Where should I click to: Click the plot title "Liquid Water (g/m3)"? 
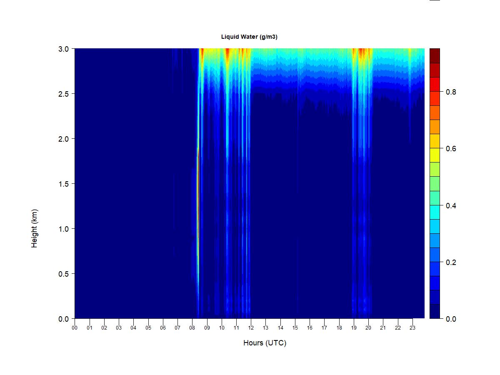(249, 37)
